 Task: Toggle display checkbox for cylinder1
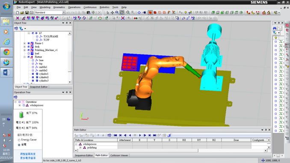point(33,74)
